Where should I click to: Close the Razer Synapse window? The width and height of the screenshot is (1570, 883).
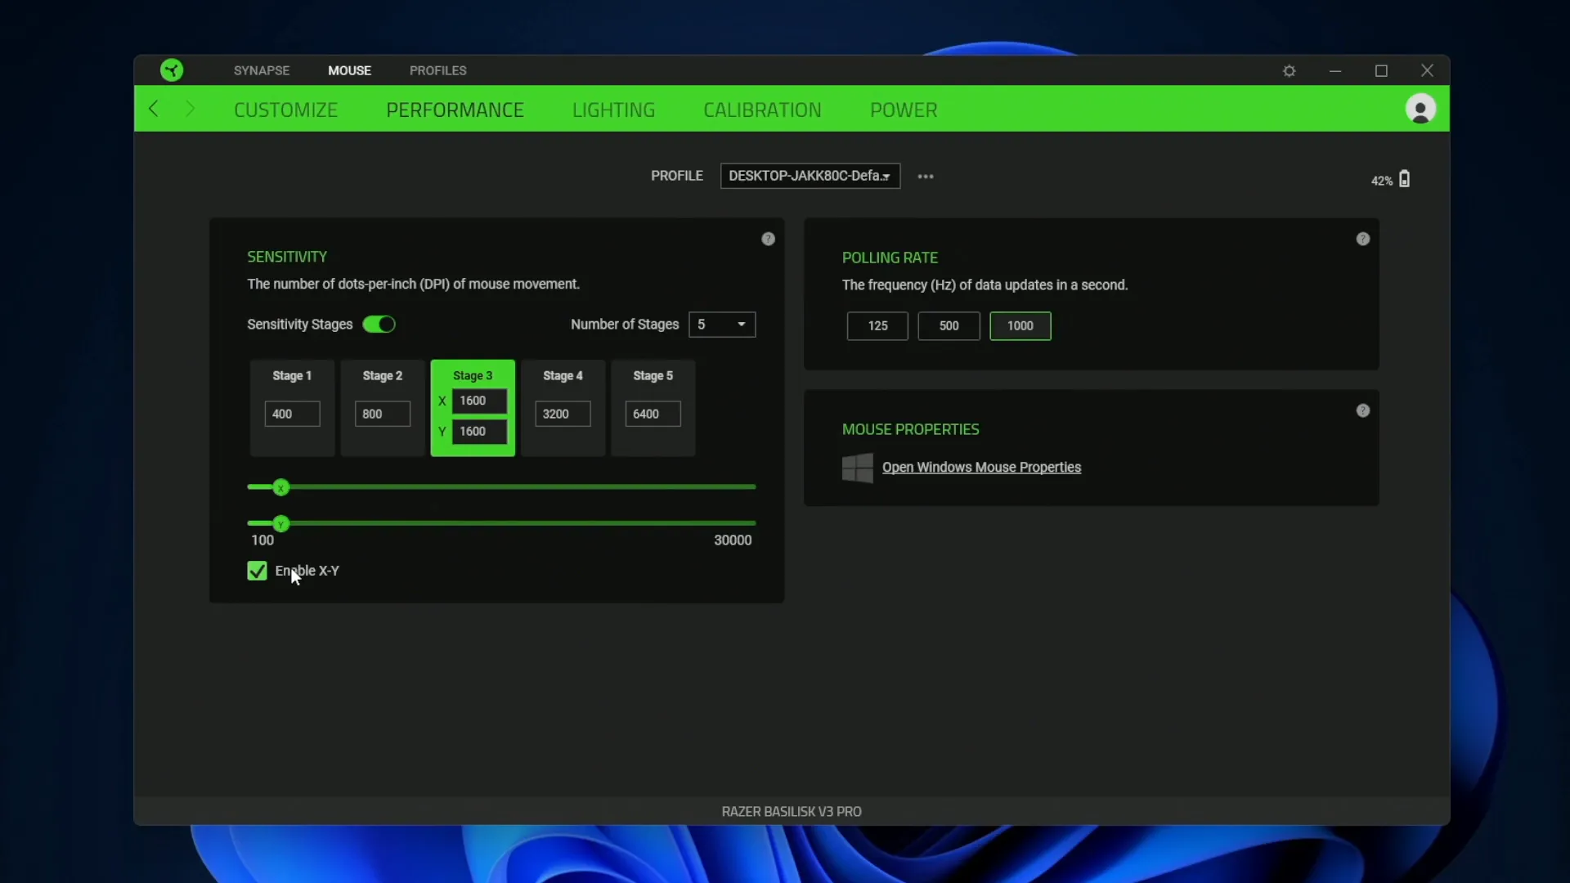pos(1427,71)
